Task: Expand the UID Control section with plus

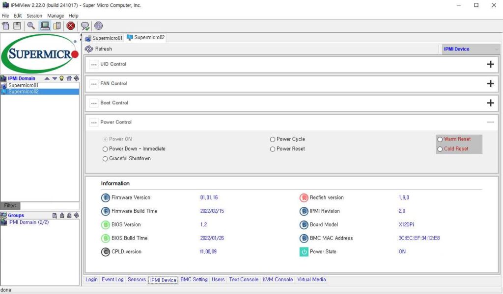Action: click(490, 64)
